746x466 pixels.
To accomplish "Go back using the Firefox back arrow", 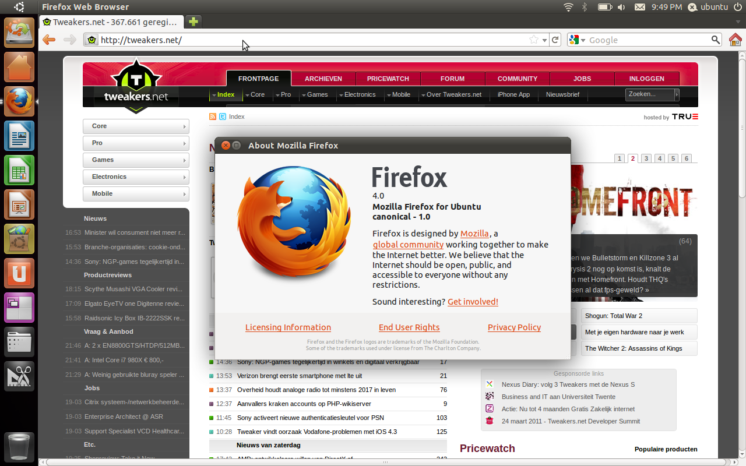I will [49, 40].
